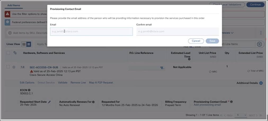Tick the select-all checkbox in table header
Image resolution: width=268 pixels, height=121 pixels.
[8, 53]
